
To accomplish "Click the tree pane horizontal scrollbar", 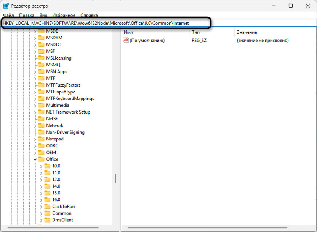I will pyautogui.click(x=53, y=228).
